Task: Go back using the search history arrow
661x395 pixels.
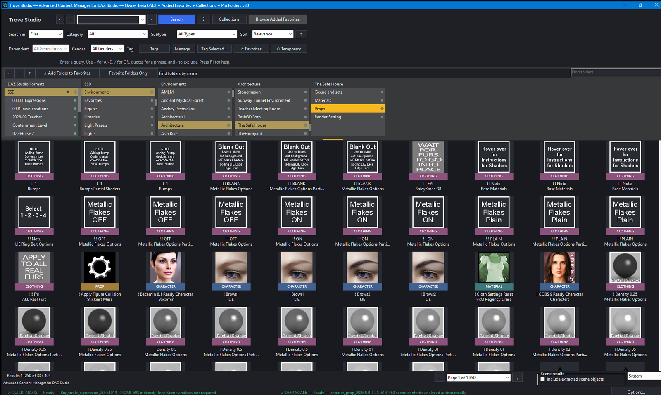Action: click(x=60, y=19)
